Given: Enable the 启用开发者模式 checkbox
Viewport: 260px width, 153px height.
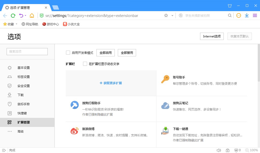Looking at the screenshot, I should (x=68, y=53).
